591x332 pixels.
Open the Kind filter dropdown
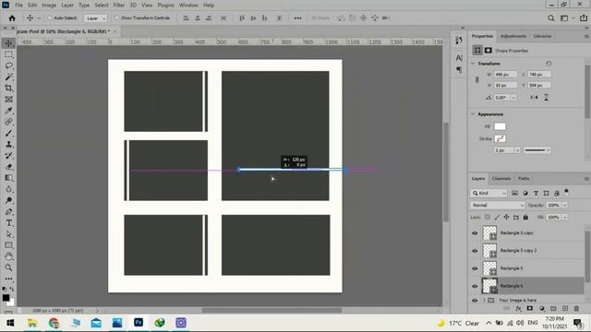click(488, 193)
